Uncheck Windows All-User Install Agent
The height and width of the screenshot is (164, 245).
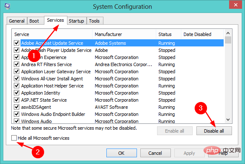point(17,79)
